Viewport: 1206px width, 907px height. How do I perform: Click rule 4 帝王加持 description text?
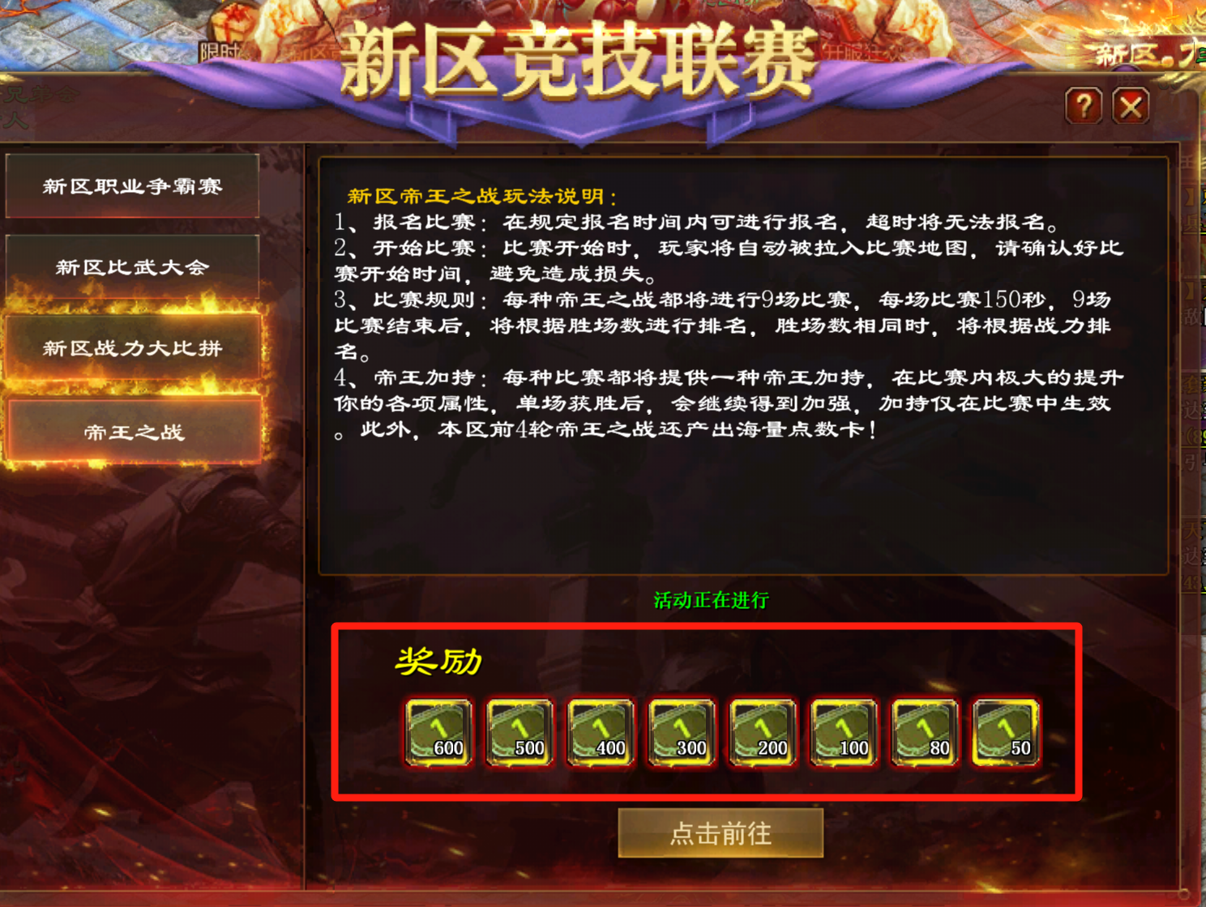pos(729,403)
